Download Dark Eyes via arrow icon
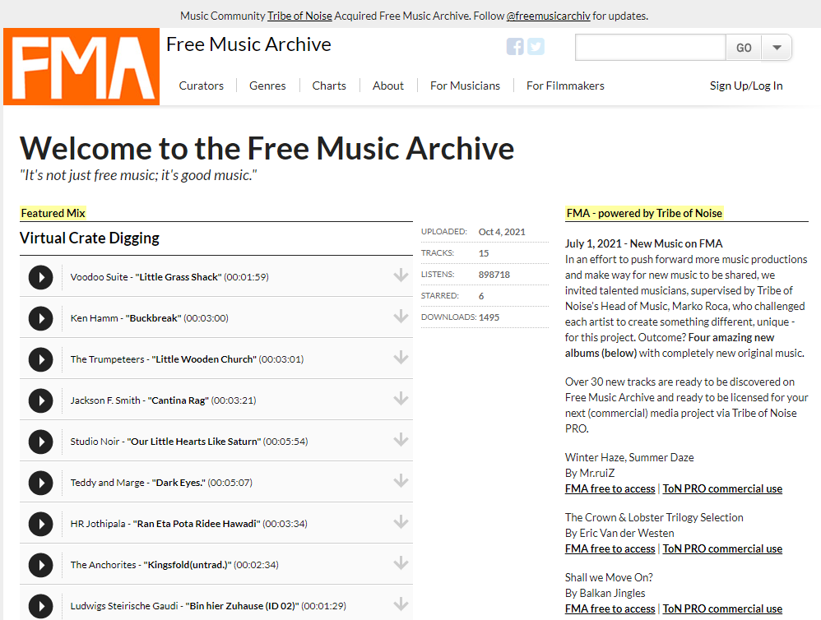Image resolution: width=821 pixels, height=620 pixels. pos(401,481)
